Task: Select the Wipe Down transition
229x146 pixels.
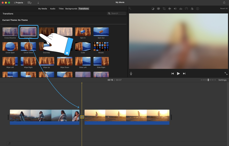Action: [x=65, y=61]
